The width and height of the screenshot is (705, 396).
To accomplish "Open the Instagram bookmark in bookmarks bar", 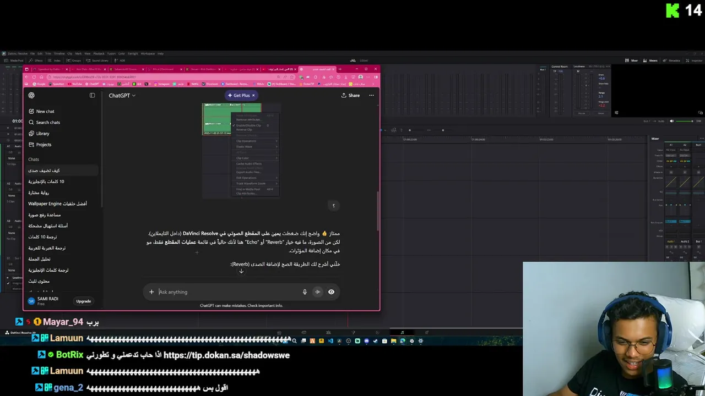I will [162, 84].
